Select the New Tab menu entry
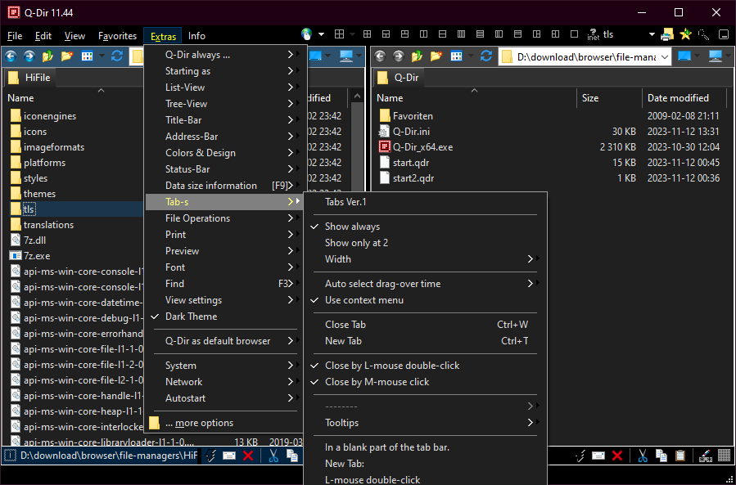The width and height of the screenshot is (736, 485). point(343,341)
